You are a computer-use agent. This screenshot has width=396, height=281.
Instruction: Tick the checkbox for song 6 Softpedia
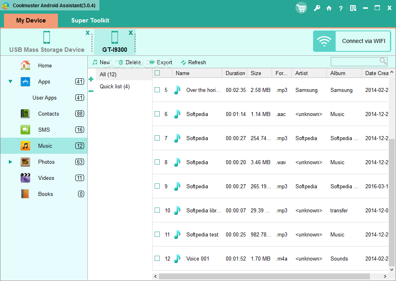click(x=157, y=114)
